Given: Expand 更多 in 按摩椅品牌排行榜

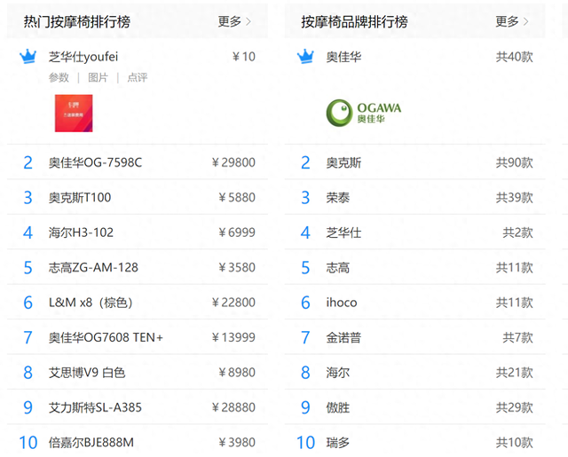Looking at the screenshot, I should [x=511, y=21].
